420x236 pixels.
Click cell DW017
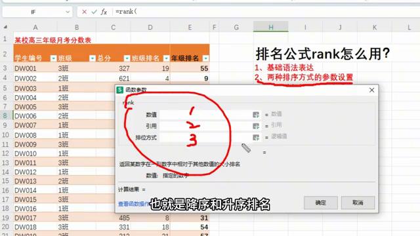tap(35, 218)
